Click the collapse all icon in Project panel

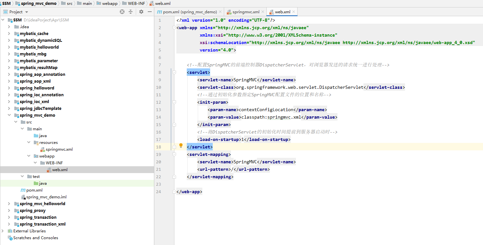(131, 12)
